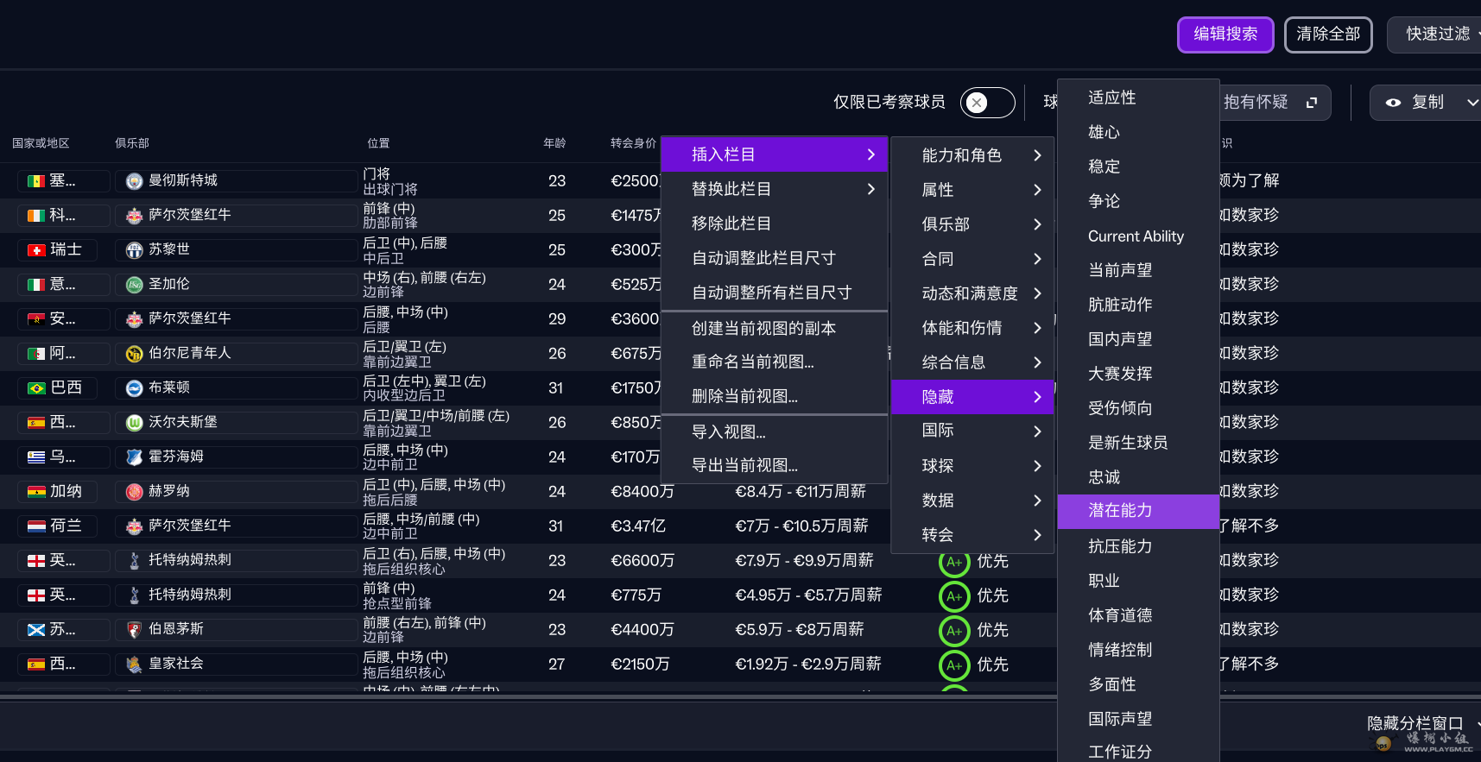Click the A+ rating circle in 皇家社会 row
Image resolution: width=1481 pixels, height=762 pixels.
click(953, 665)
